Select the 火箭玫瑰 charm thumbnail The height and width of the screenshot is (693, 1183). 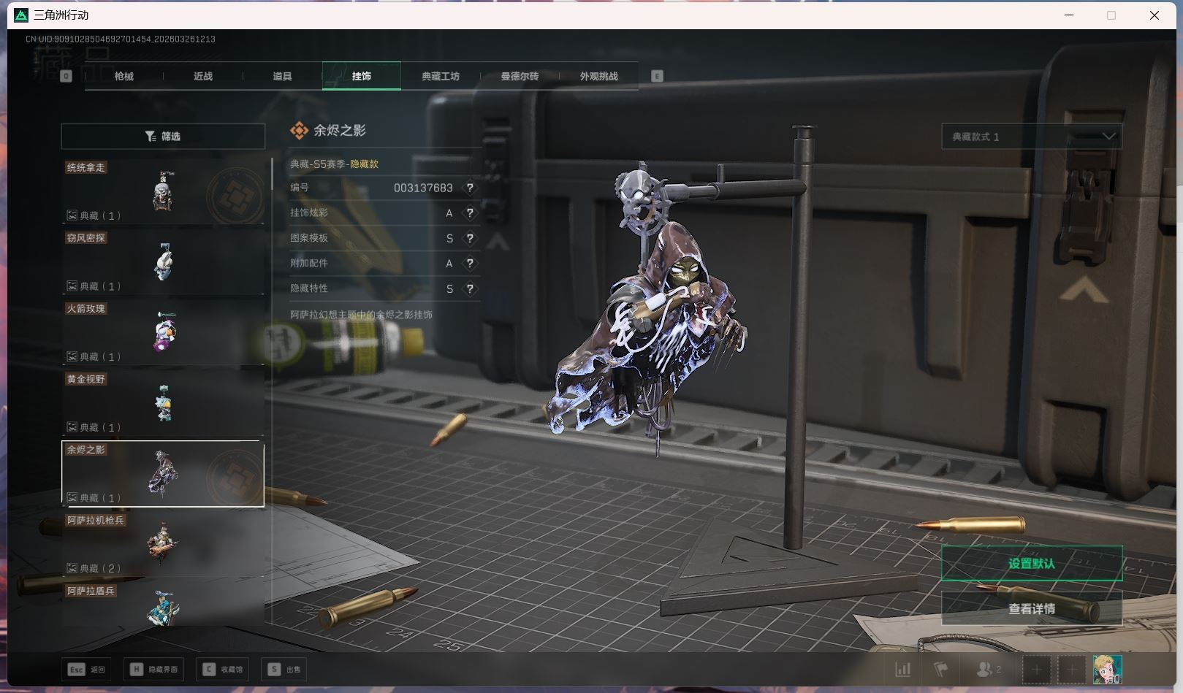(163, 332)
